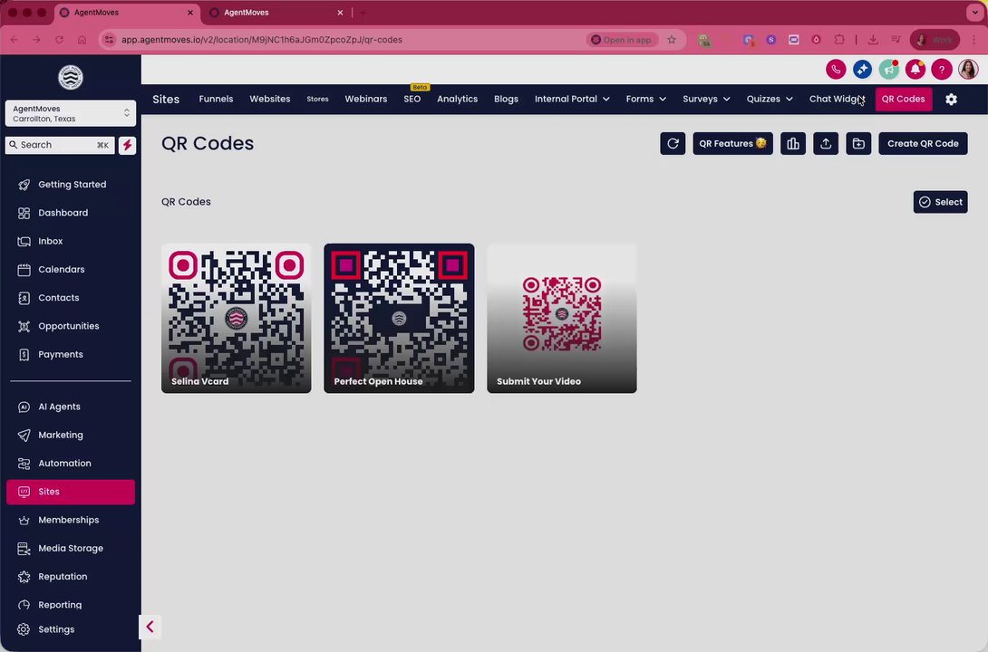This screenshot has width=988, height=652.
Task: Open the Perfect Open House QR code
Action: click(399, 319)
